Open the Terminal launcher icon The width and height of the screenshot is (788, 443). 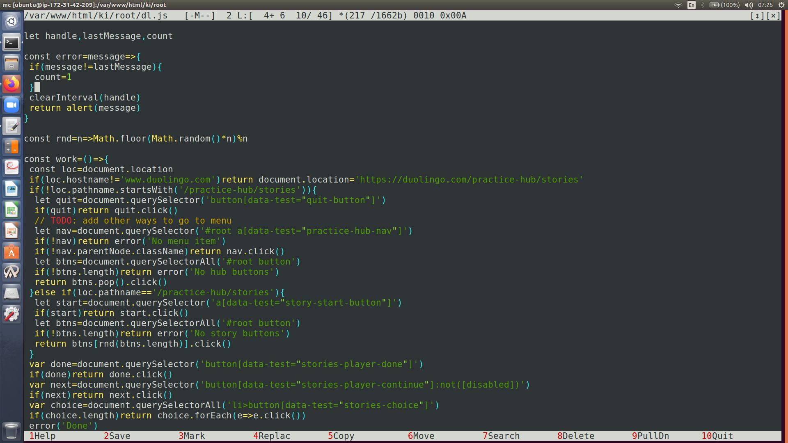(11, 42)
